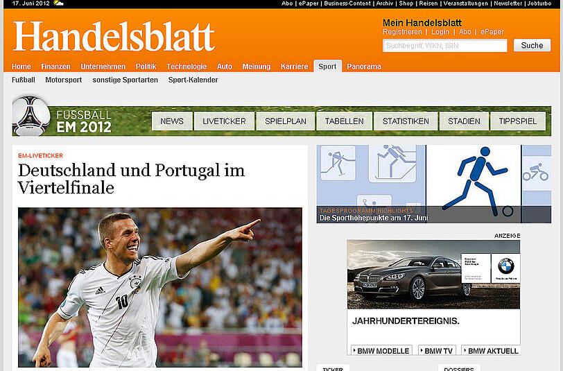Open the Politik section

click(x=146, y=67)
